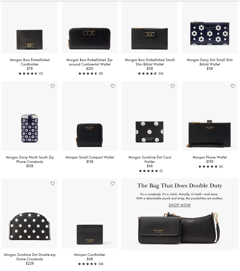Viewport: 240px width, 271px height.
Task: Select Morgan Sunshine Dot Card Holder product name
Action: click(150, 160)
